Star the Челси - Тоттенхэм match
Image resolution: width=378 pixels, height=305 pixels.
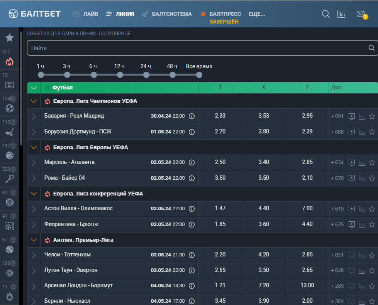(x=372, y=255)
